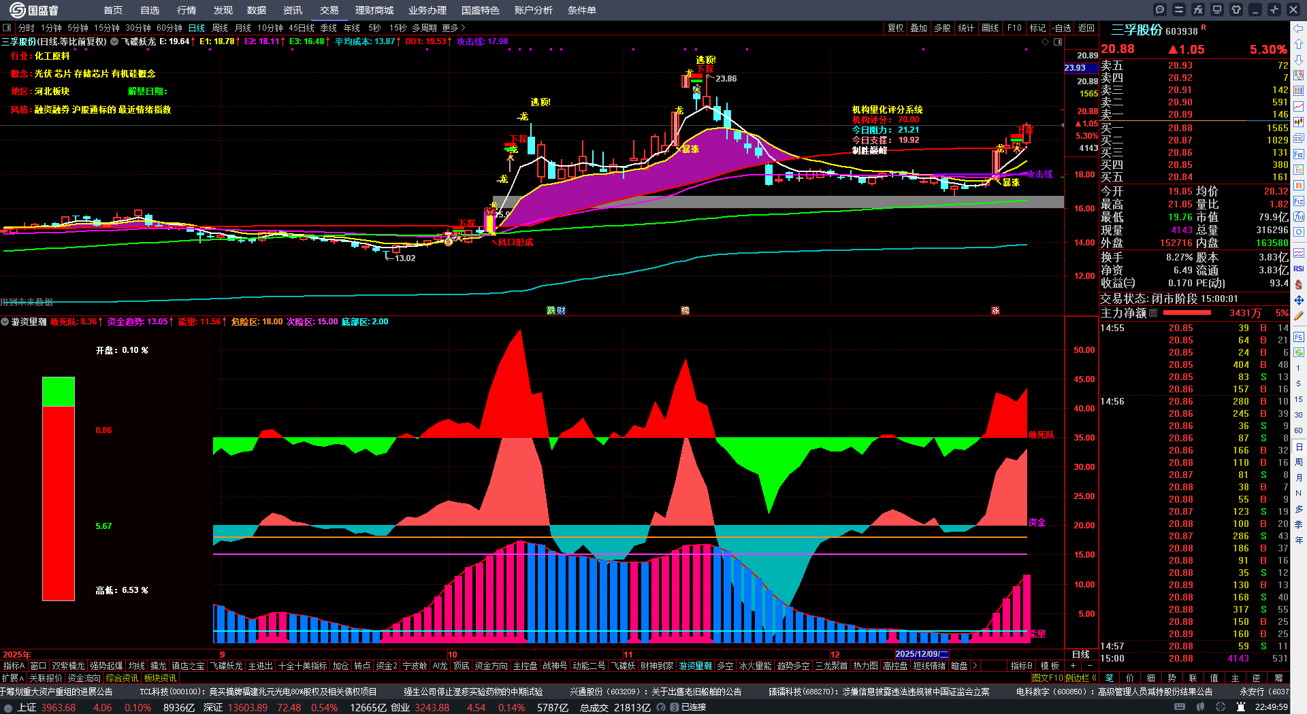The image size is (1307, 714).
Task: Remove stock via -自选 button
Action: [1062, 28]
